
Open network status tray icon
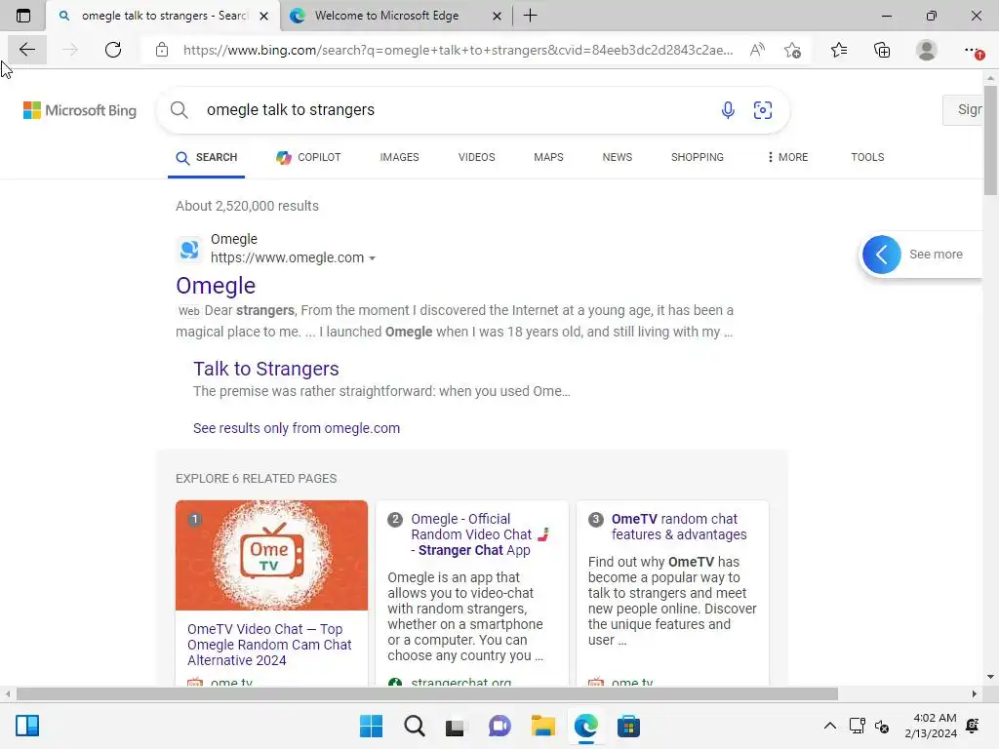pos(857,726)
